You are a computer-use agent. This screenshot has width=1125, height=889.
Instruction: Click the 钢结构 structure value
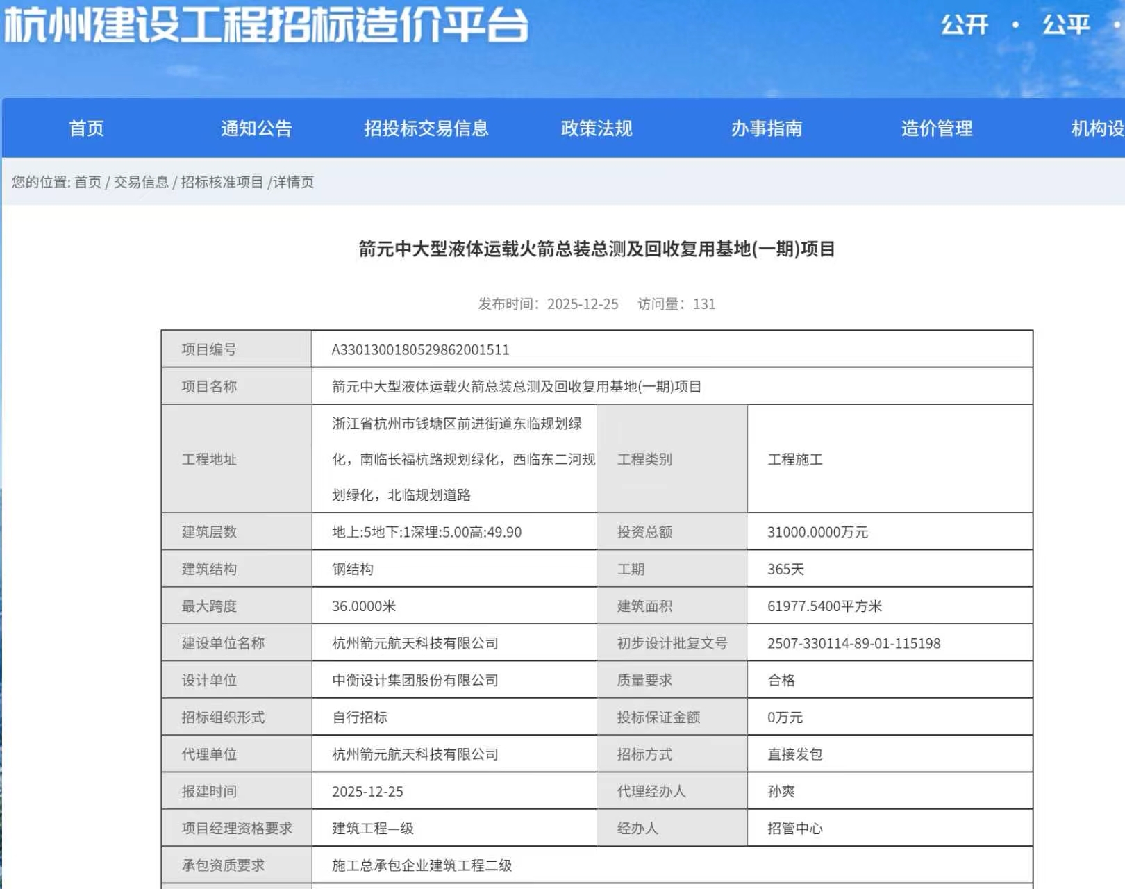coord(353,570)
